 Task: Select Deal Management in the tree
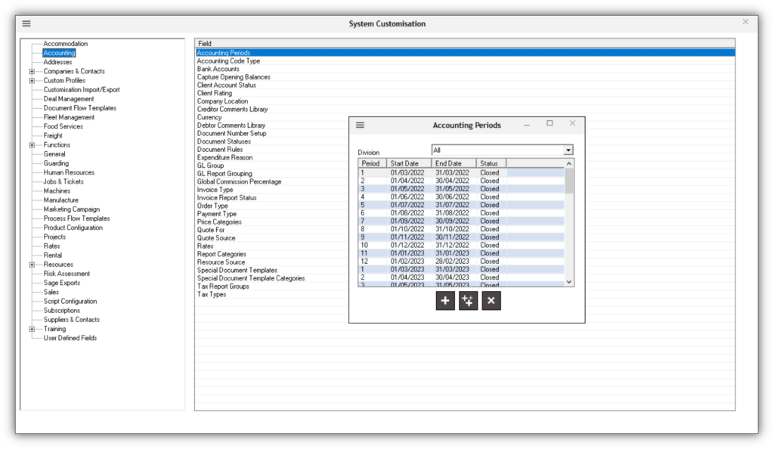69,99
